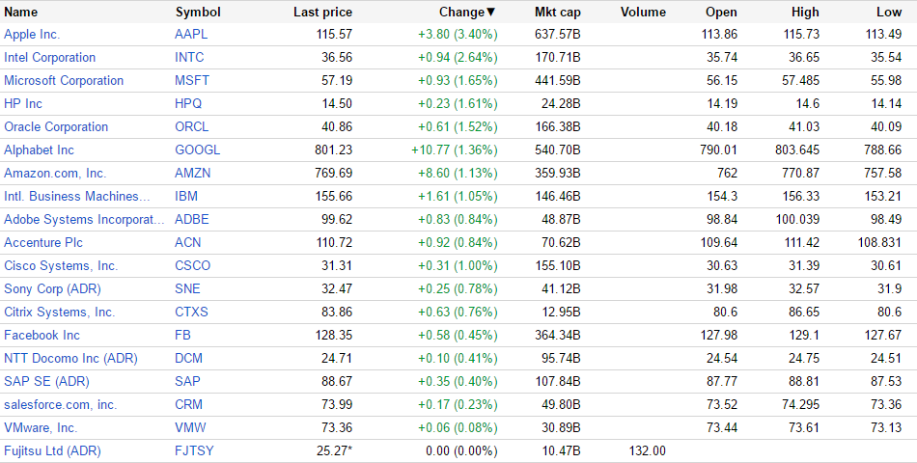The image size is (917, 463).
Task: Select the GOOGL ticker link
Action: click(197, 150)
